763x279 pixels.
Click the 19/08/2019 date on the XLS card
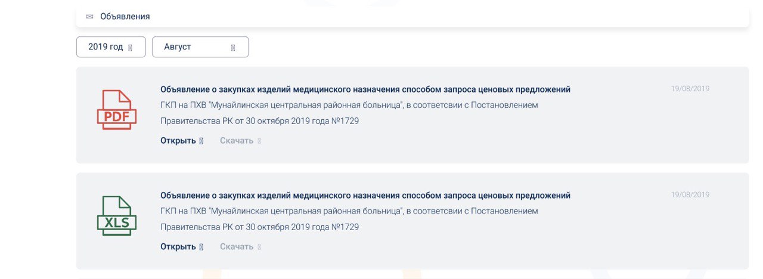coord(690,195)
